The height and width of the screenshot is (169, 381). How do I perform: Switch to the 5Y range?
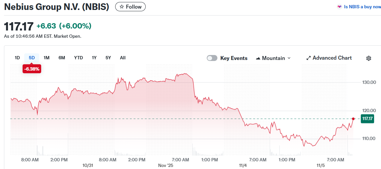[108, 58]
